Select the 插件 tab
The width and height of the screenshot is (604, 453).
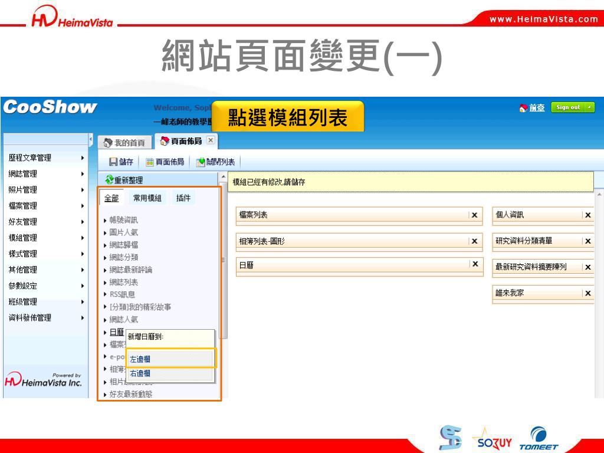183,198
